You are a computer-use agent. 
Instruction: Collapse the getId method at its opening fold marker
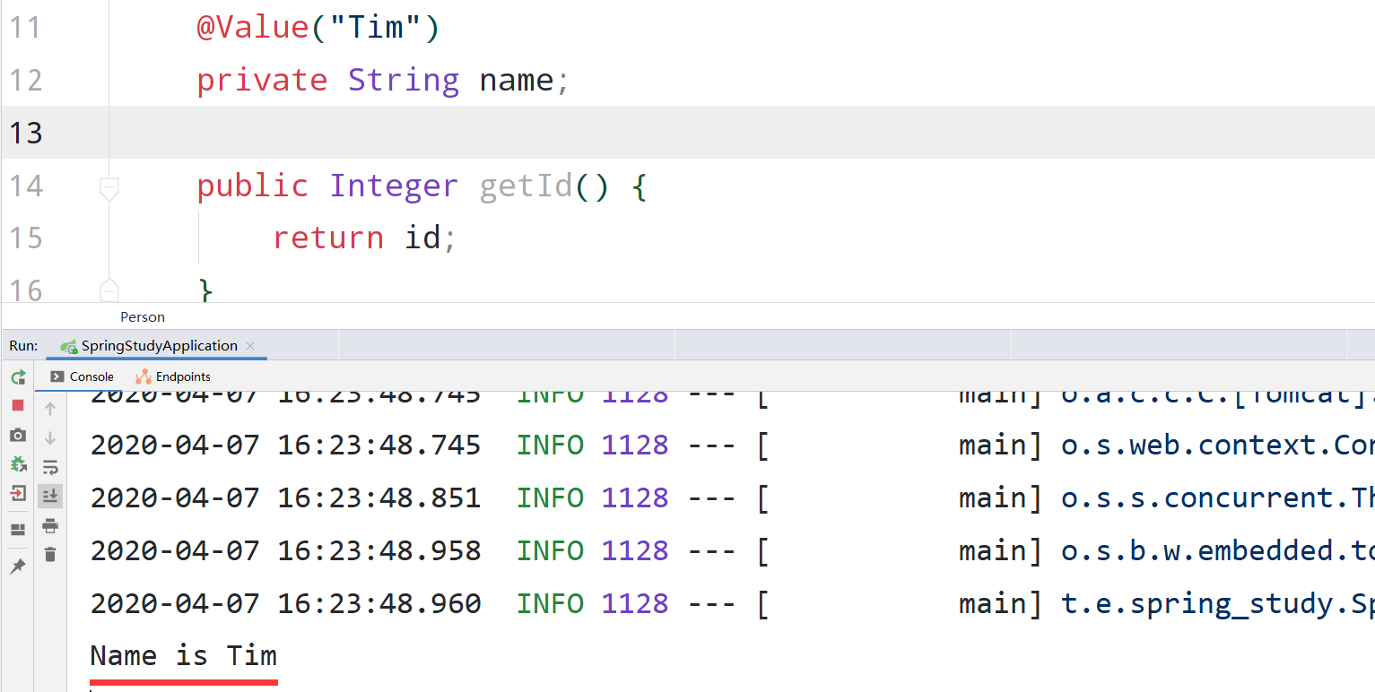pos(109,187)
